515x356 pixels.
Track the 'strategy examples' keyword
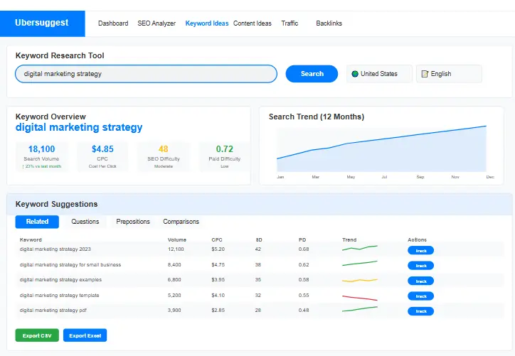(x=420, y=281)
